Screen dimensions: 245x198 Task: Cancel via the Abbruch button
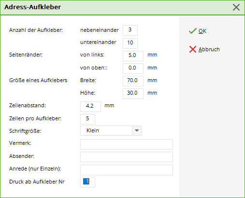(x=204, y=49)
